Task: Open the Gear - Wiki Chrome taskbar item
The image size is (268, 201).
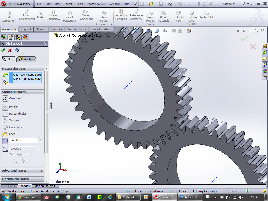Action: click(28, 197)
